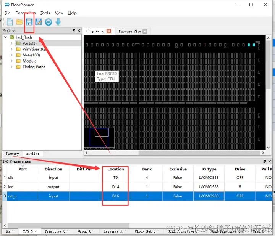Click the T9 location cell for clk
This screenshot has width=275, height=236.
click(x=116, y=178)
